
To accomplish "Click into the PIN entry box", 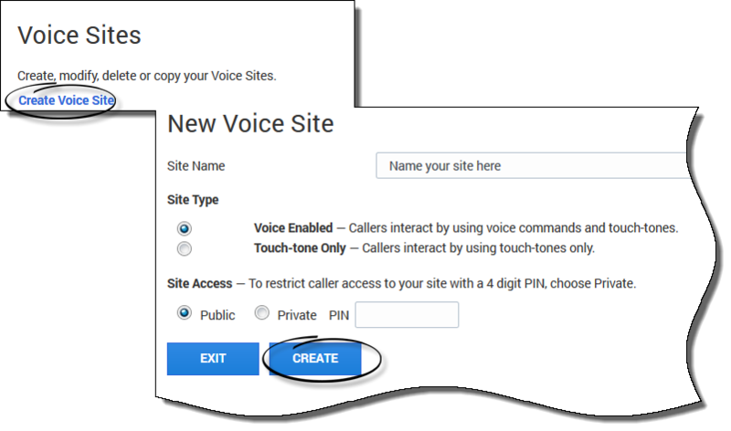I will pos(407,315).
